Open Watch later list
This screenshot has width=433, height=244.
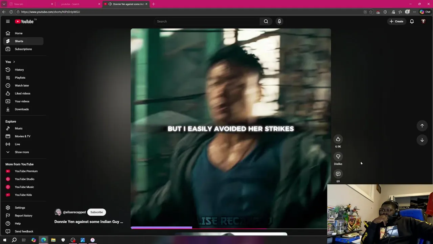coord(23,85)
